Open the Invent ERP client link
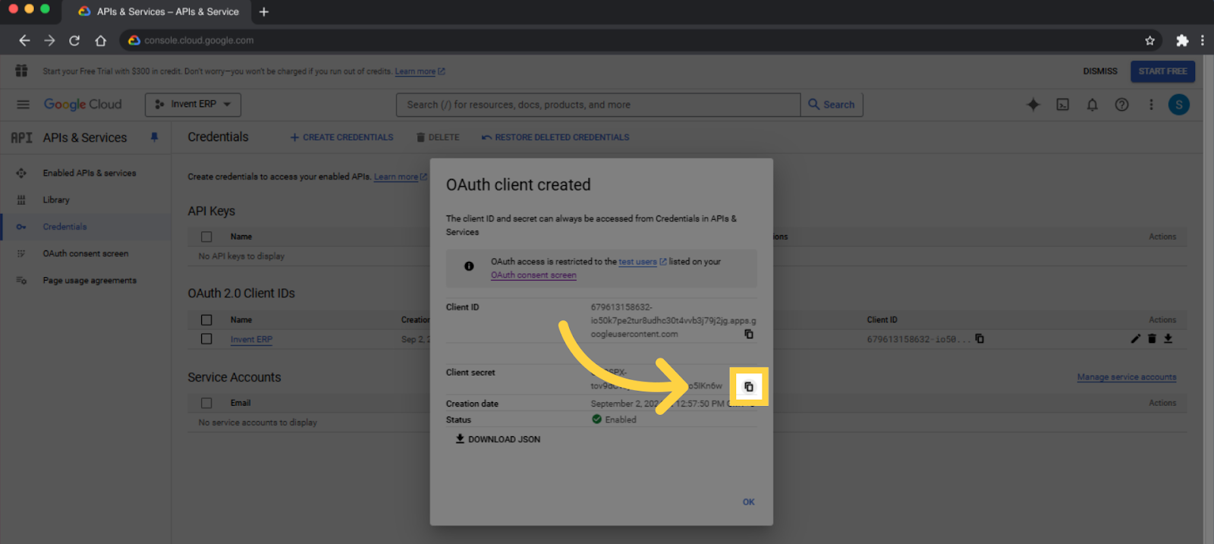 [251, 339]
